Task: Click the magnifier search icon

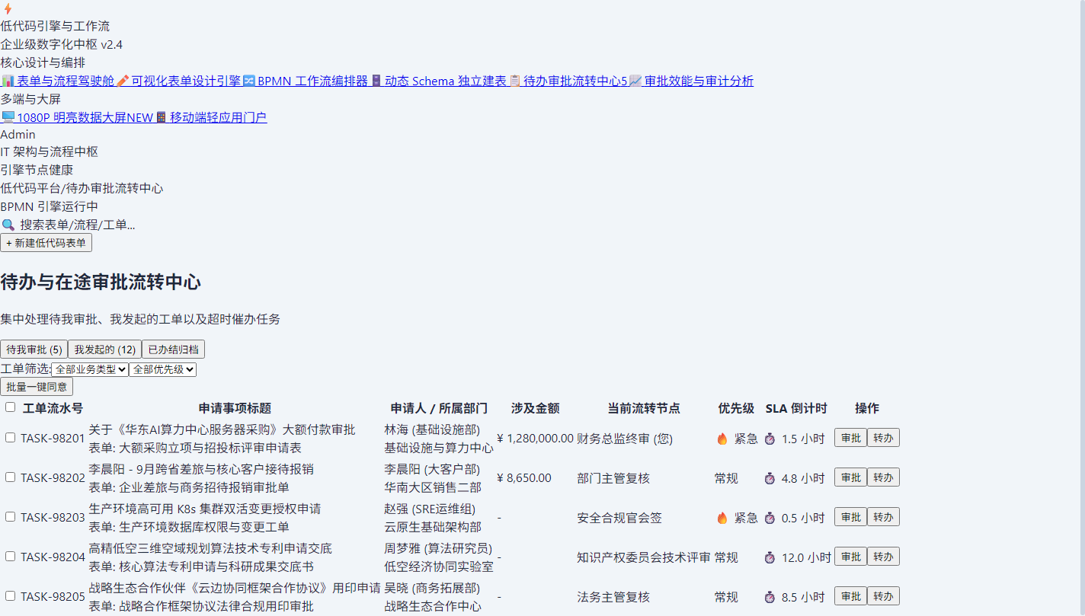Action: (x=8, y=225)
